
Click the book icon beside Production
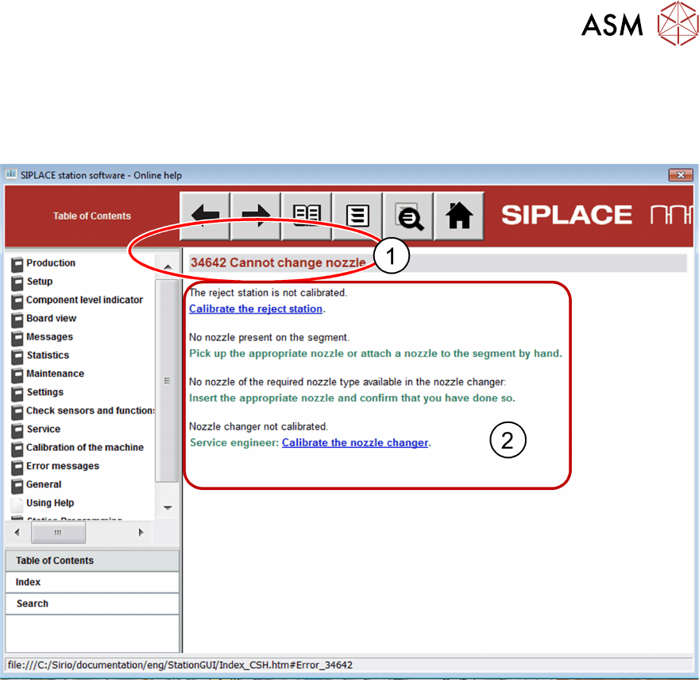(x=17, y=264)
